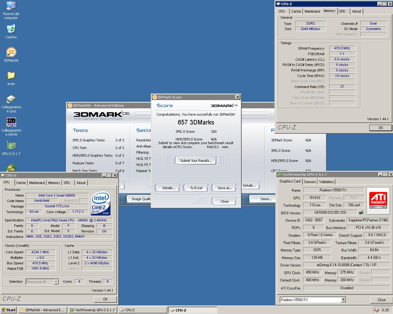393x314 pixels.
Task: Click the Bandwidth 4.4 GB/s field
Action: (x=374, y=258)
